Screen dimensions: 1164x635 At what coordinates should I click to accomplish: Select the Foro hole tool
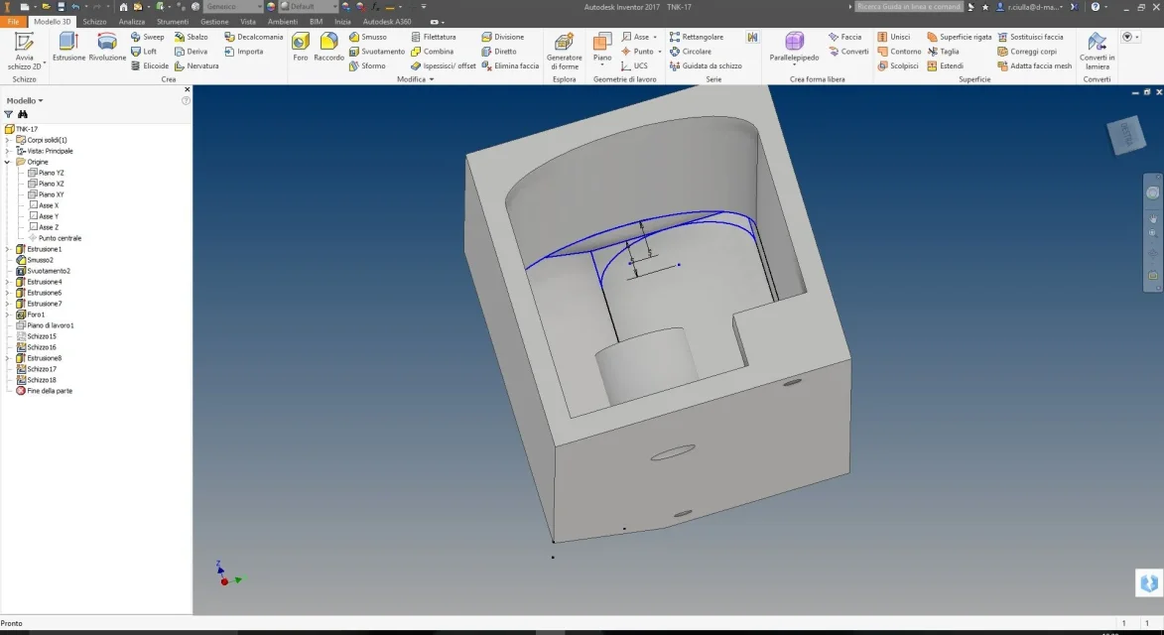tap(300, 46)
